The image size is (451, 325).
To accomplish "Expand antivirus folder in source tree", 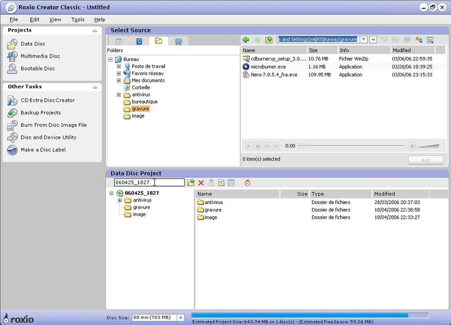I will pyautogui.click(x=119, y=95).
